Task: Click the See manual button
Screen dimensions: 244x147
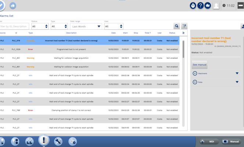Action: coord(200,65)
